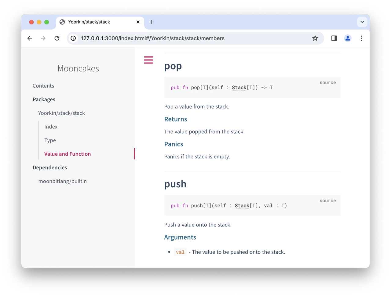Image resolution: width=391 pixels, height=296 pixels.
Task: Open Contents in the sidebar
Action: pos(43,86)
